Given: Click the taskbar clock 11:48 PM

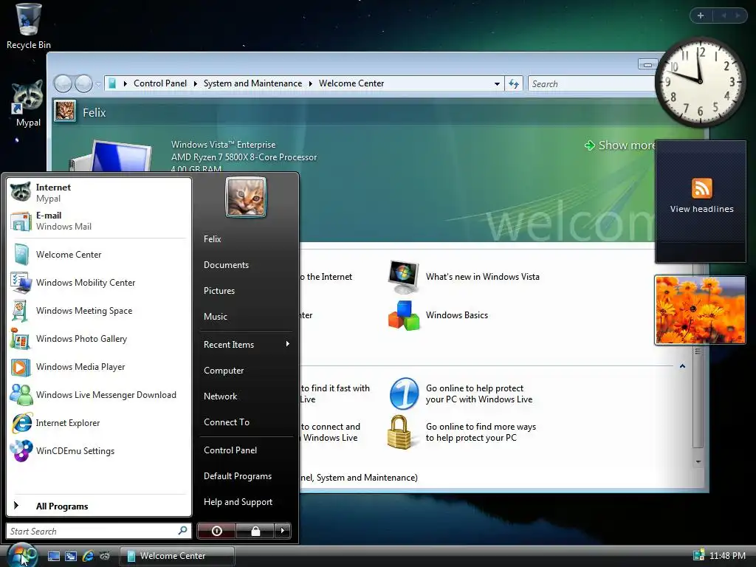Looking at the screenshot, I should click(727, 556).
